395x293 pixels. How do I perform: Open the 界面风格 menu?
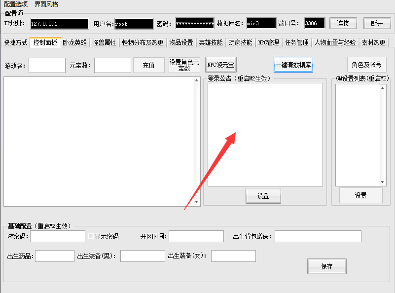tap(46, 3)
